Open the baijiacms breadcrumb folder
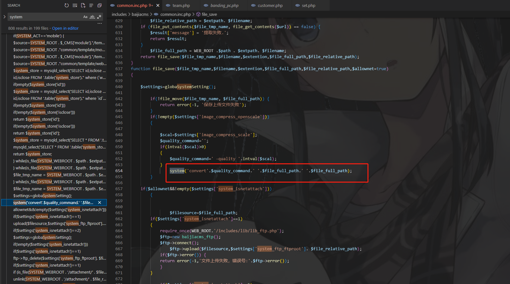 (140, 14)
